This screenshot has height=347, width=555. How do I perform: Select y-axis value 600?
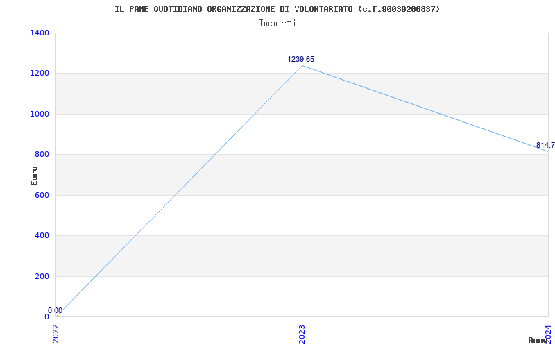coord(42,195)
